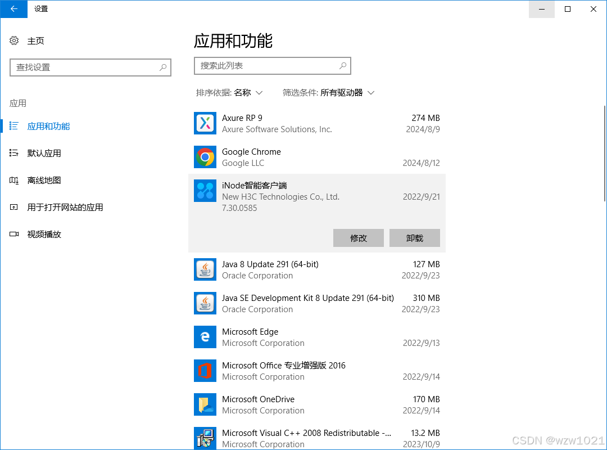Click the 13.2 MB size value
Screen dimensions: 607x450
point(425,433)
